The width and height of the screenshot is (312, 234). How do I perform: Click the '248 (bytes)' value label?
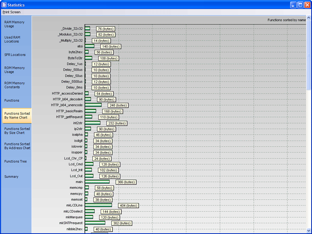pyautogui.click(x=118, y=105)
